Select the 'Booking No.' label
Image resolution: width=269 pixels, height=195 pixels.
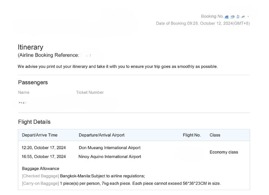[213, 16]
